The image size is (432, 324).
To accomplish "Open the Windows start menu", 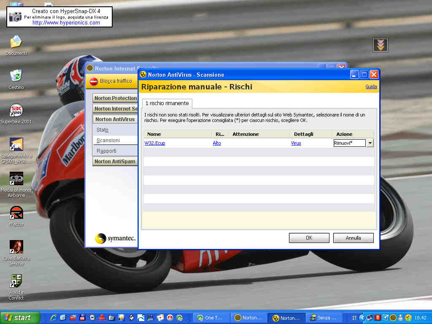I will [x=20, y=318].
